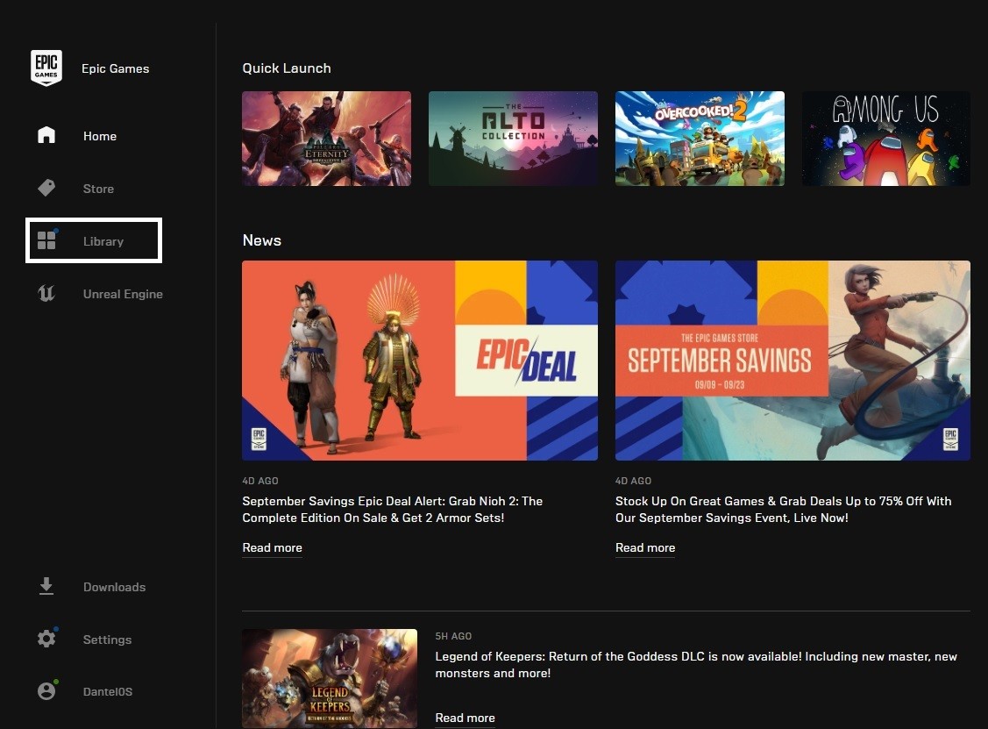The height and width of the screenshot is (729, 988).
Task: Navigate to the Store tab
Action: [x=98, y=188]
